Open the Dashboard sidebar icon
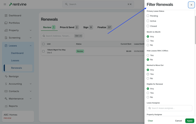 tap(6, 15)
